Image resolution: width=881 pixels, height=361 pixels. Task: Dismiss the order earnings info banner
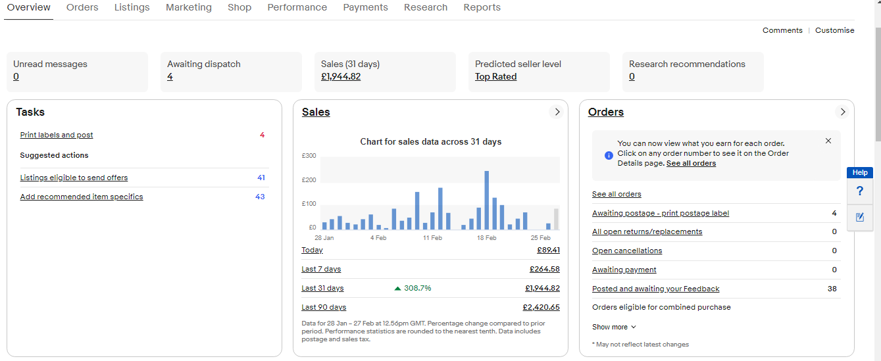tap(828, 141)
